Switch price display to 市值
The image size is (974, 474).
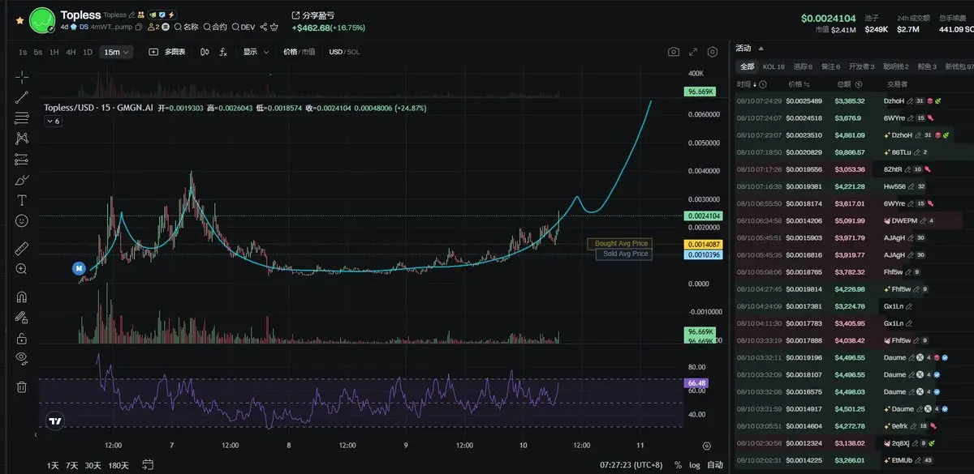(308, 52)
